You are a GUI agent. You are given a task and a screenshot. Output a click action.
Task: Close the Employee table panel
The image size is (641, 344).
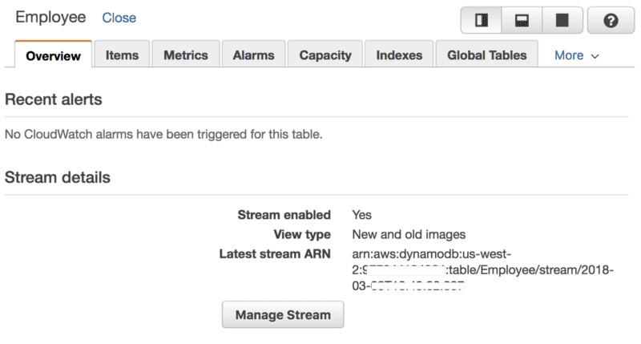pos(119,18)
